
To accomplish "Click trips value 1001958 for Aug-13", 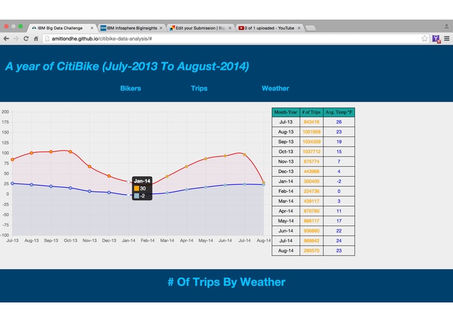I will [312, 132].
